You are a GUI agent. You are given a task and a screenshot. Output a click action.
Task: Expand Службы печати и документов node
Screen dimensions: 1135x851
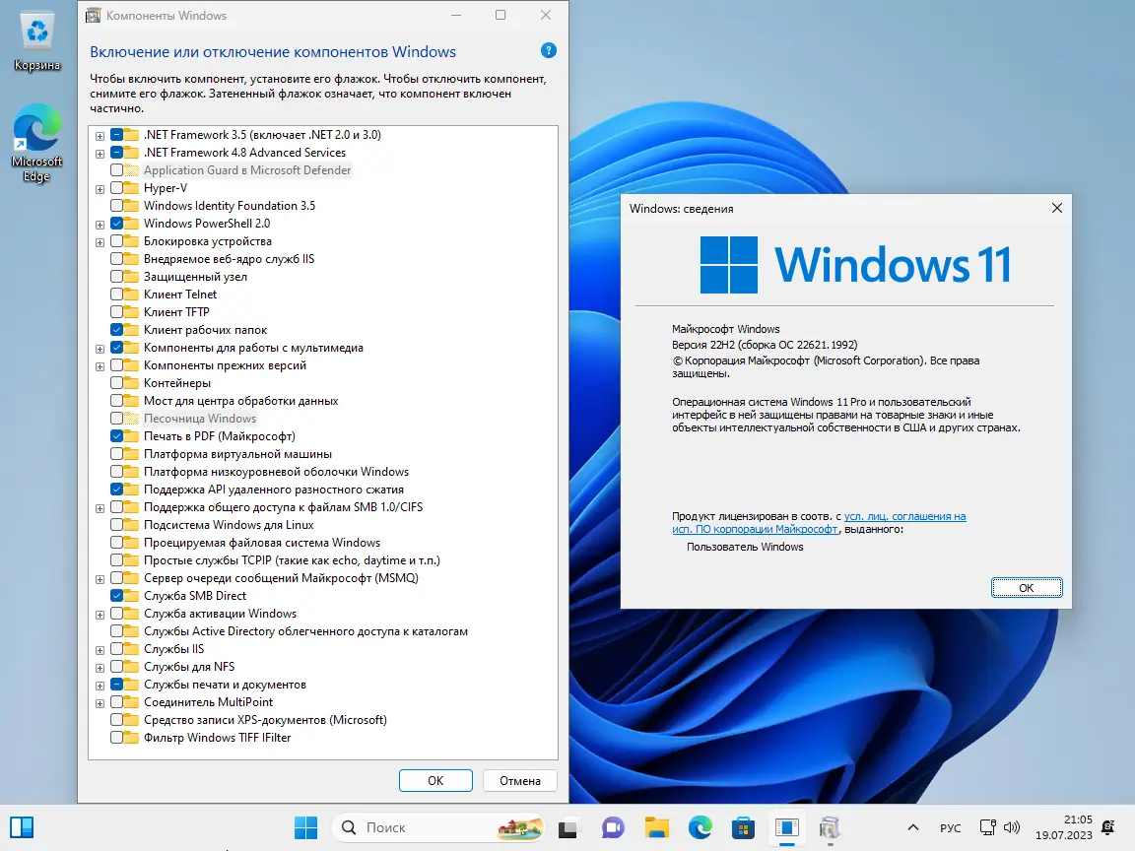(100, 686)
